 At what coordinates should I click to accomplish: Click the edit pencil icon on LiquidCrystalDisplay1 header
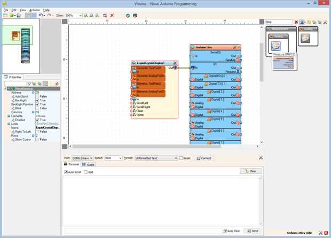(x=175, y=63)
